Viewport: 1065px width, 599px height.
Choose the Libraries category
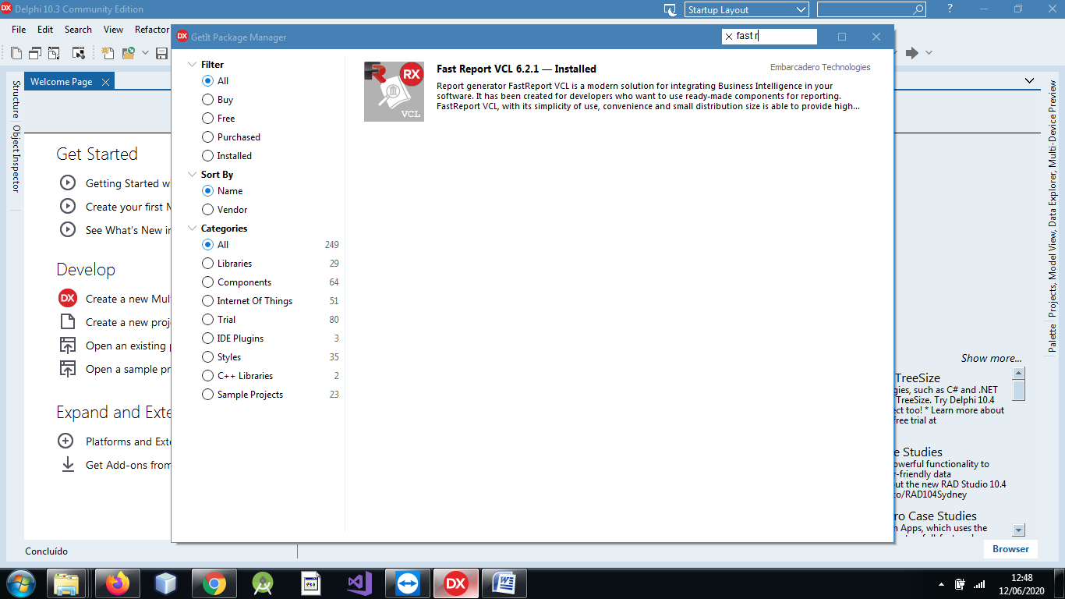227,264
